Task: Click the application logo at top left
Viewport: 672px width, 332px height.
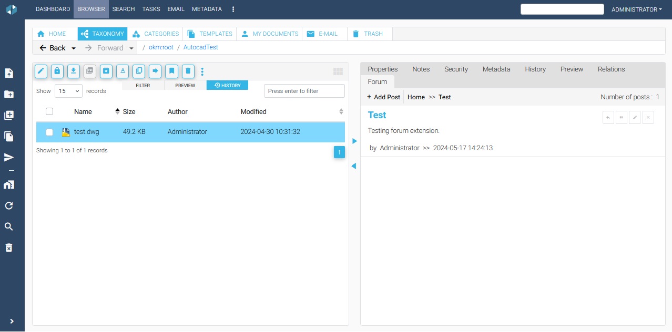Action: (x=12, y=9)
